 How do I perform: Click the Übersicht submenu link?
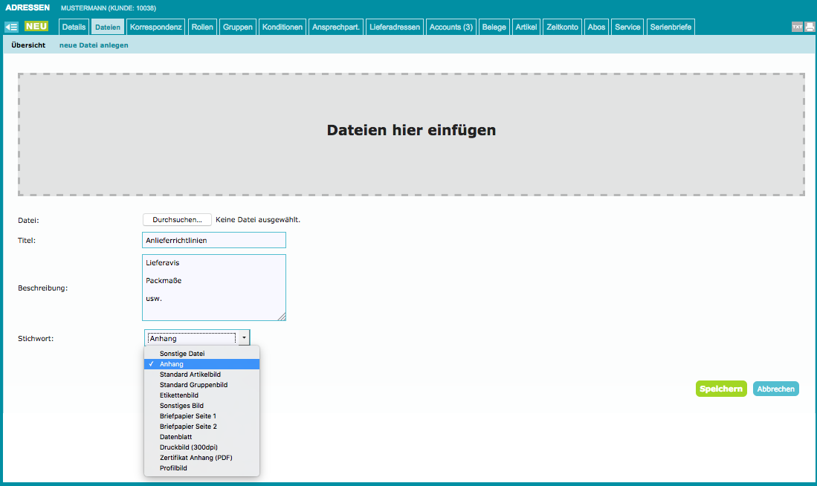(28, 45)
